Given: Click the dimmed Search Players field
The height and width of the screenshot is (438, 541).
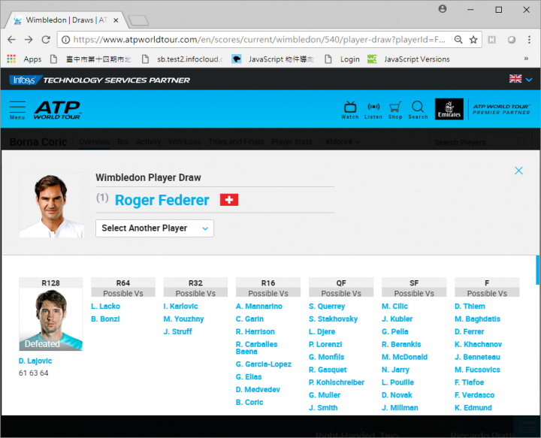Looking at the screenshot, I should [x=479, y=142].
